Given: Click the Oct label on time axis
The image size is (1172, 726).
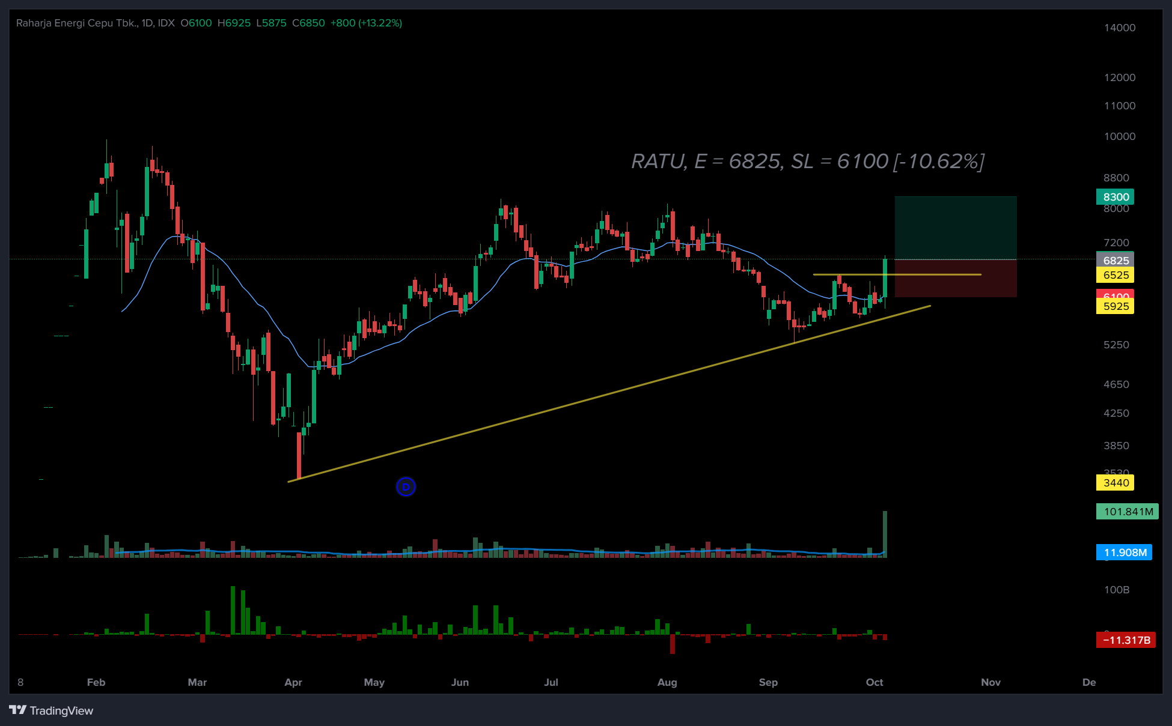Looking at the screenshot, I should 874,682.
